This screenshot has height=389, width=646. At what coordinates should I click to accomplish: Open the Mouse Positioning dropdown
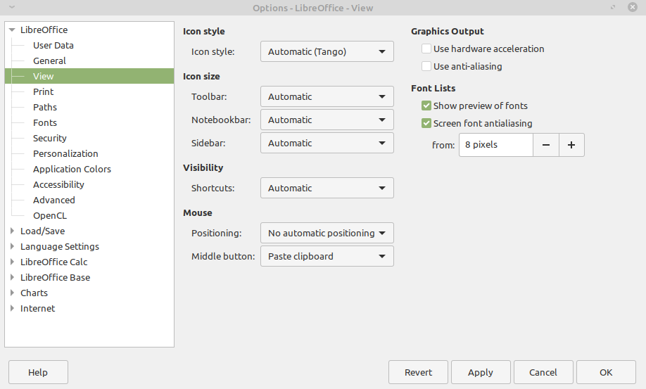327,233
